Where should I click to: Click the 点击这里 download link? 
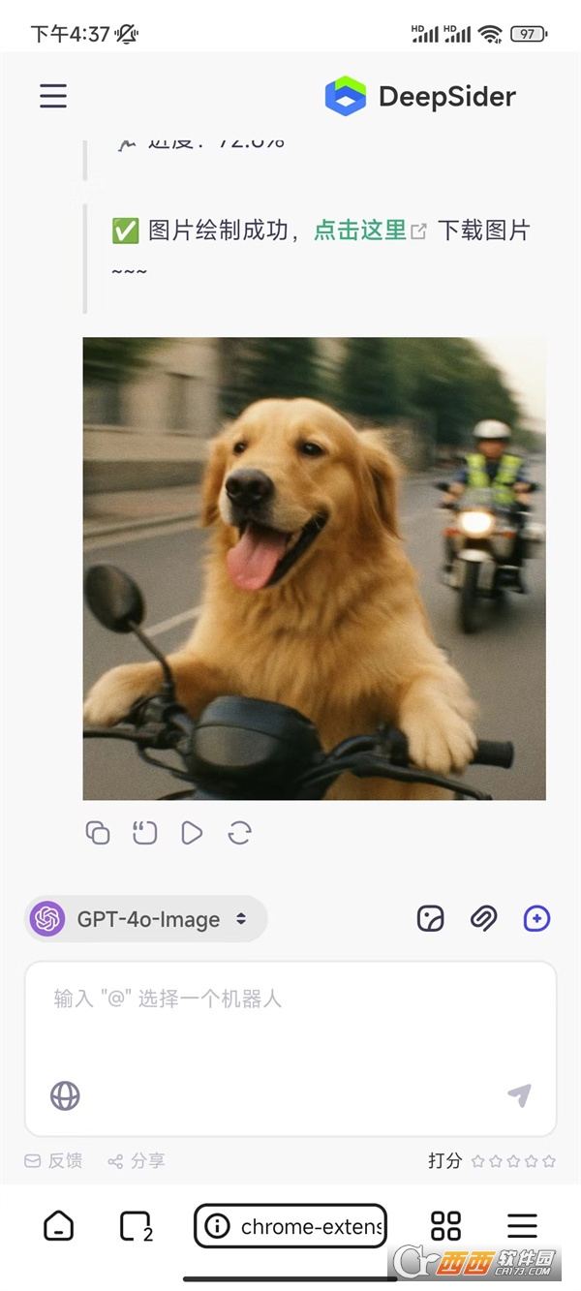coord(360,231)
